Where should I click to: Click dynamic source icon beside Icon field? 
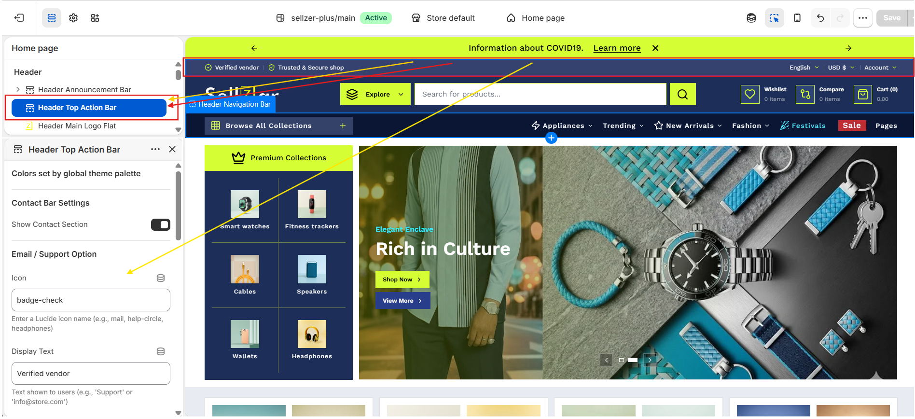point(161,278)
